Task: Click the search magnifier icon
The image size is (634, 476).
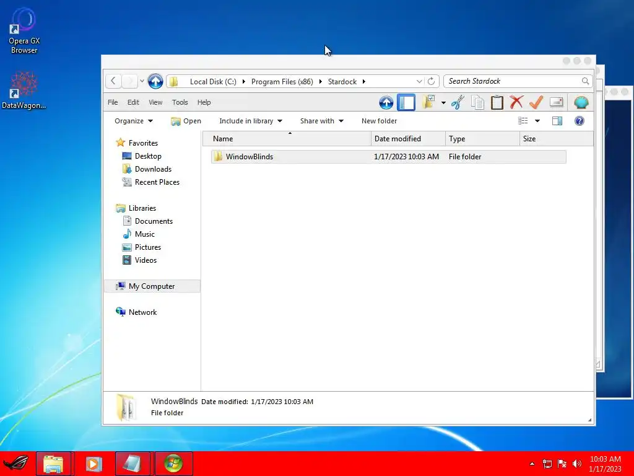Action: (x=585, y=81)
